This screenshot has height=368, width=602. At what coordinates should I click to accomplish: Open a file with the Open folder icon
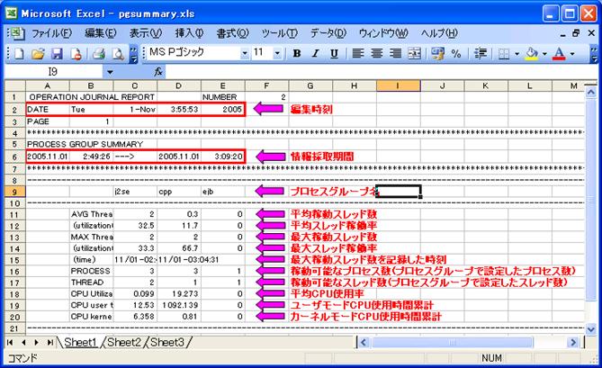click(x=38, y=54)
